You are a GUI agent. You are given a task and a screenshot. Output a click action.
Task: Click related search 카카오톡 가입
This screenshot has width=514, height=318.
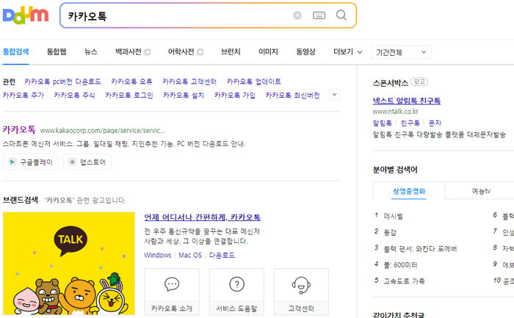click(235, 95)
